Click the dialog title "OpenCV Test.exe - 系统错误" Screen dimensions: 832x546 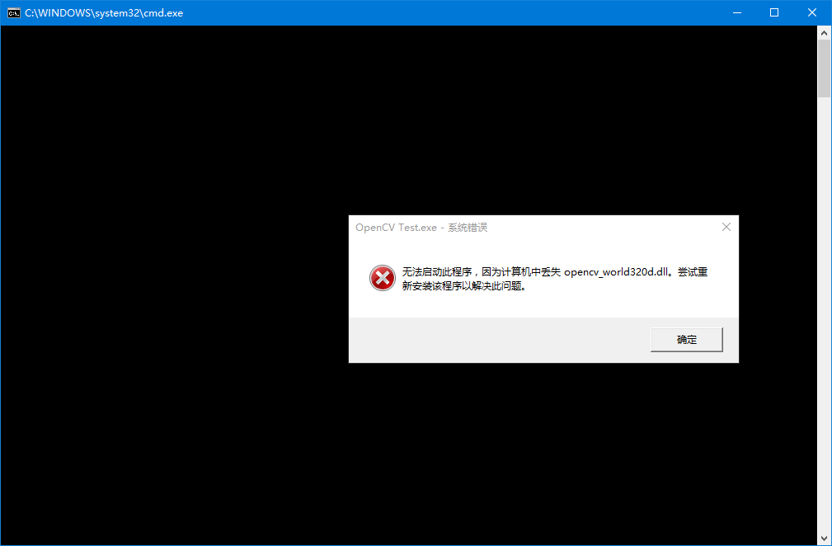coord(421,228)
